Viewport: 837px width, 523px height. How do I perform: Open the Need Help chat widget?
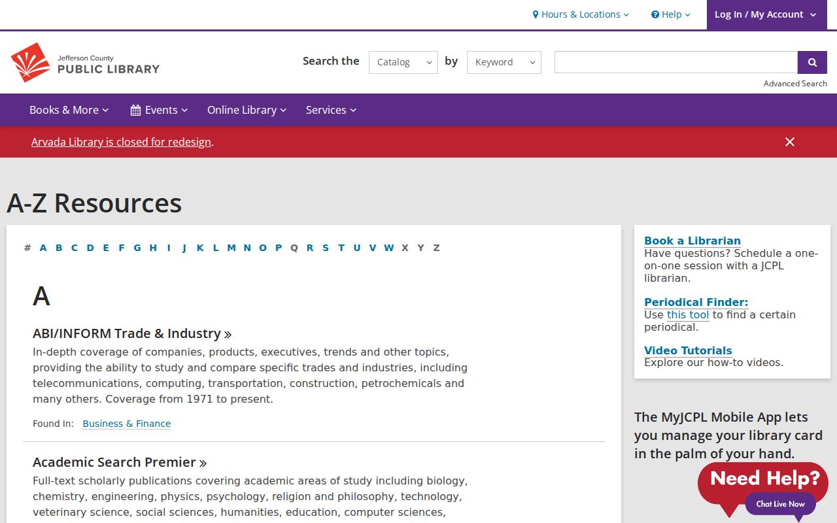click(x=764, y=489)
